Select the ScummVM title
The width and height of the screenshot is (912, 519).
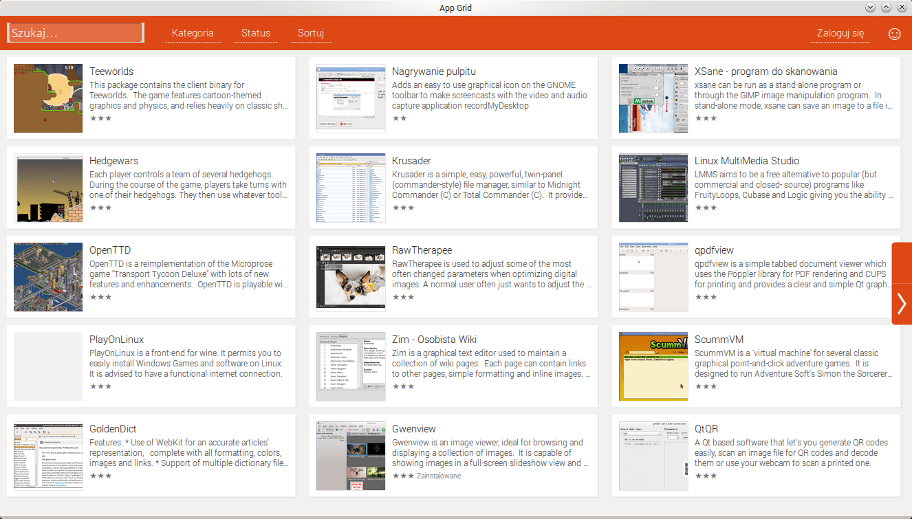(719, 340)
